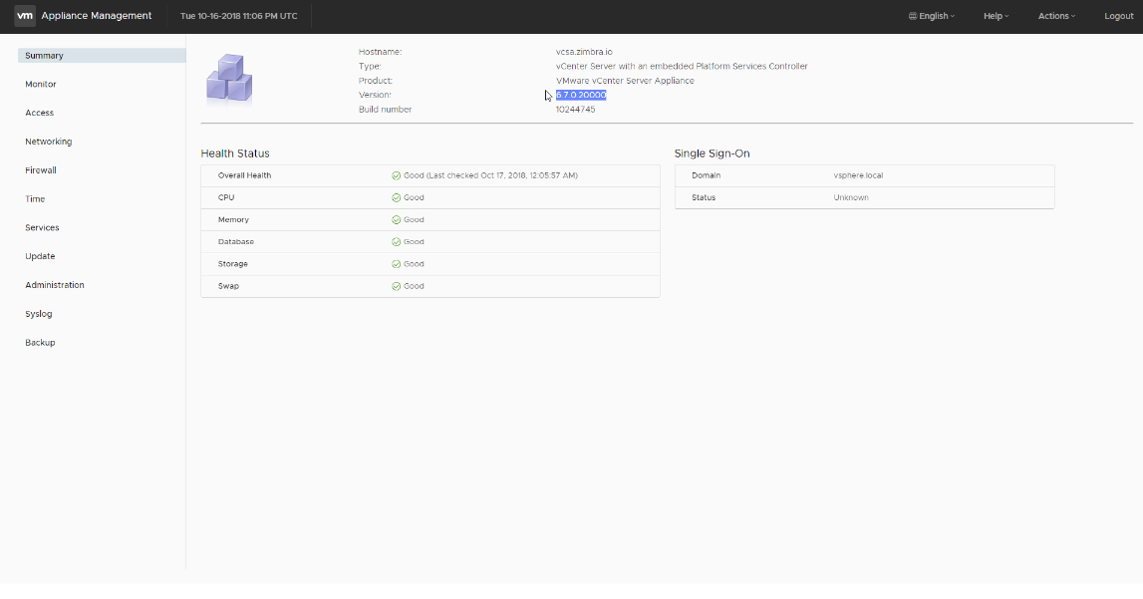Click the VMware vm logo icon
1143x599 pixels.
click(x=25, y=16)
